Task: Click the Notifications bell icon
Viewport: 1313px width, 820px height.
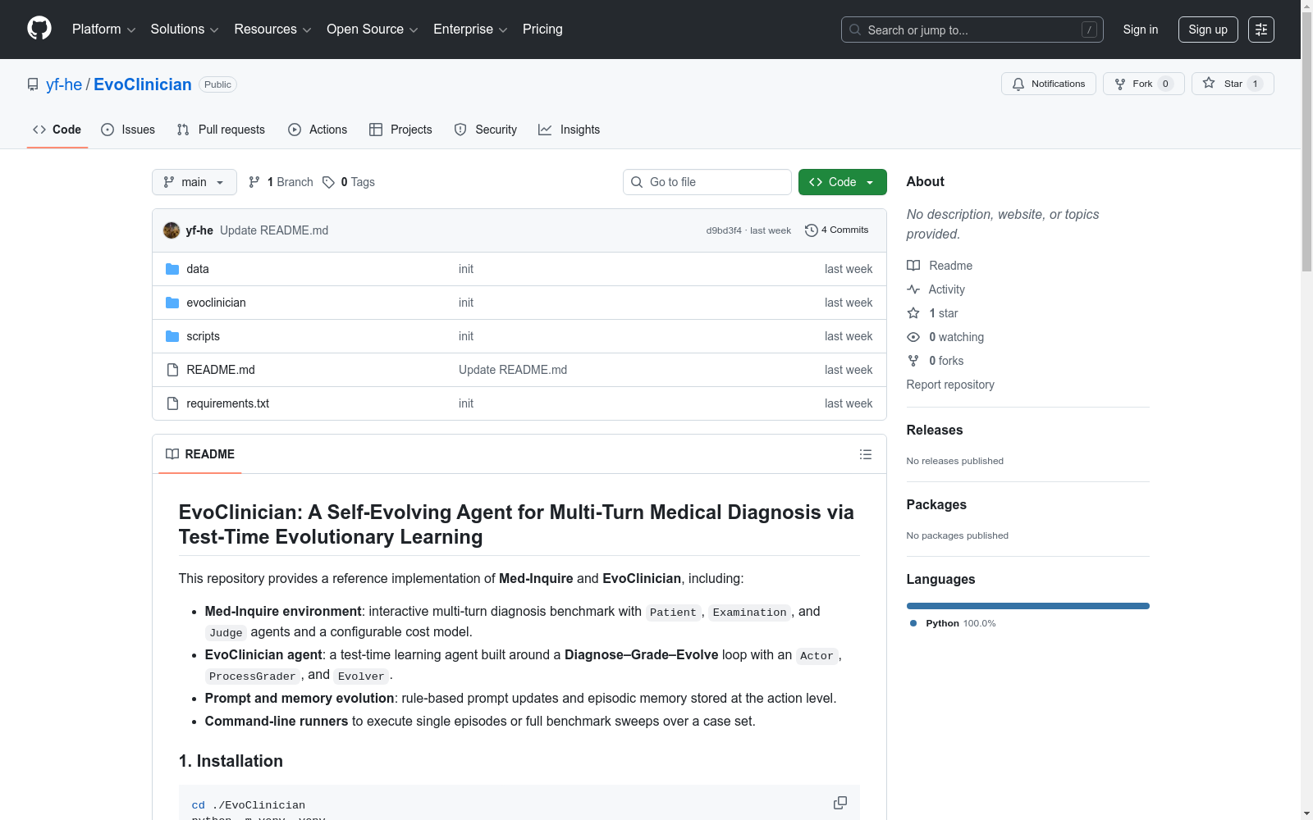Action: click(x=1018, y=84)
